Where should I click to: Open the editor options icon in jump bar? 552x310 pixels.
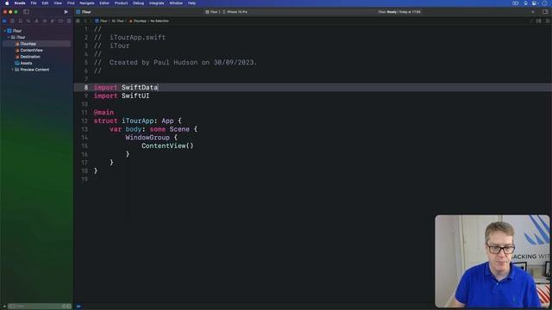pos(539,21)
